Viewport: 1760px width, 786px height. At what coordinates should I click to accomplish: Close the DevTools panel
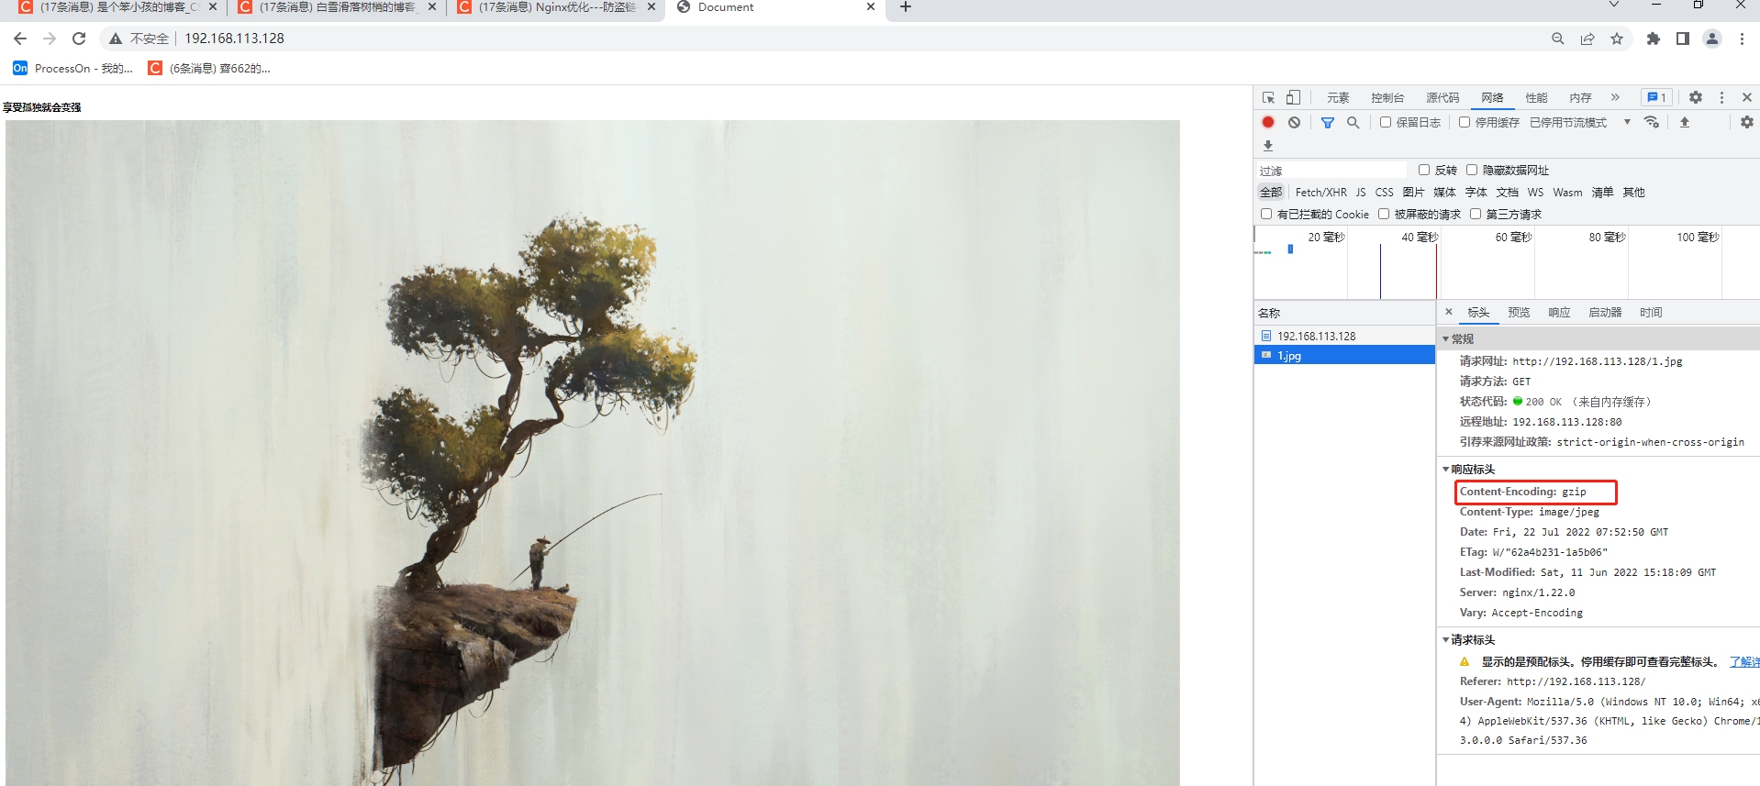[x=1747, y=97]
